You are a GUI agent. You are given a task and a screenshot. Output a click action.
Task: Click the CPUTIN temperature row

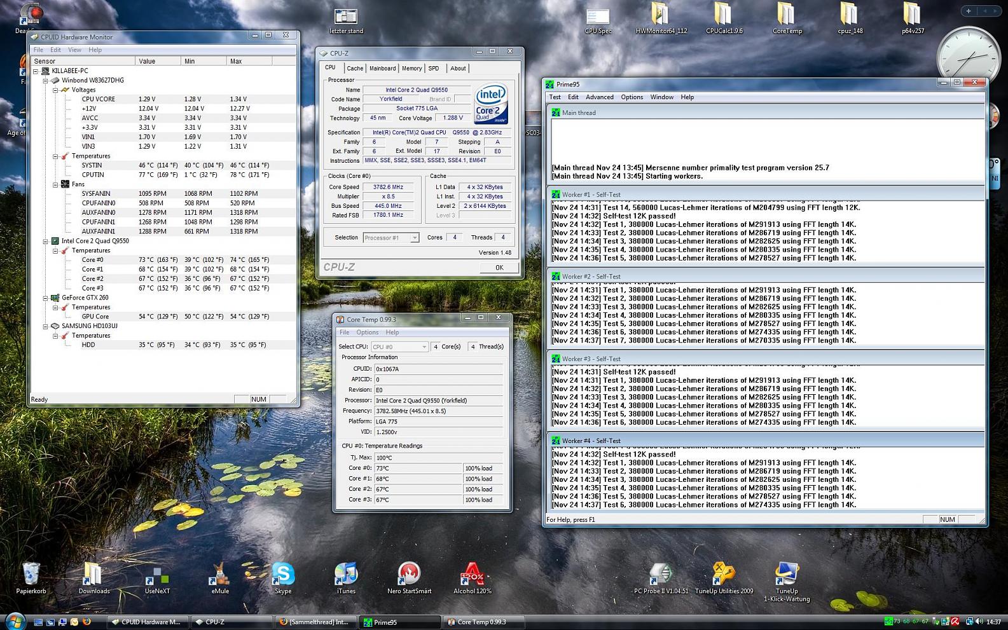tap(163, 175)
